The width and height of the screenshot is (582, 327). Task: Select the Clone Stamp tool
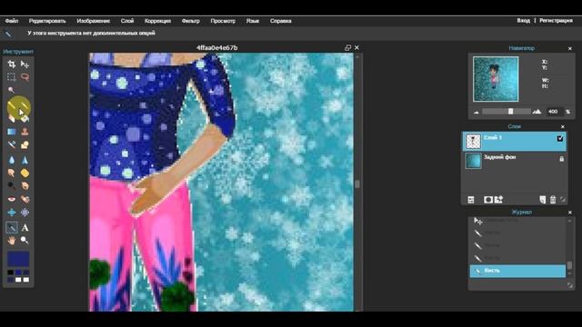pos(25,132)
